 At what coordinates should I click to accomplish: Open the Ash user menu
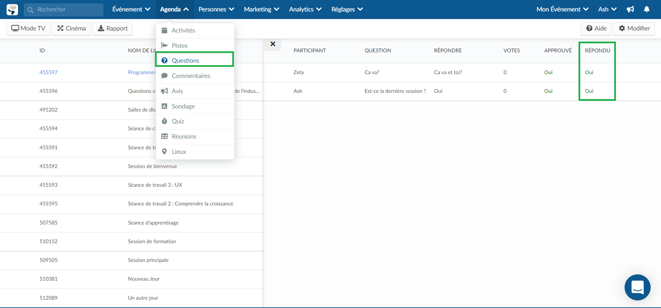[x=607, y=9]
